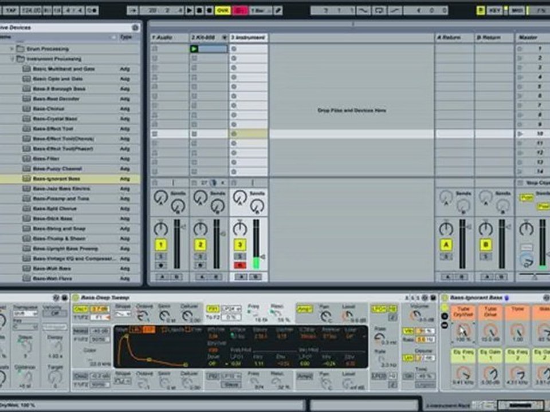550x412 pixels.
Task: Click the global Record button
Action: (x=209, y=10)
